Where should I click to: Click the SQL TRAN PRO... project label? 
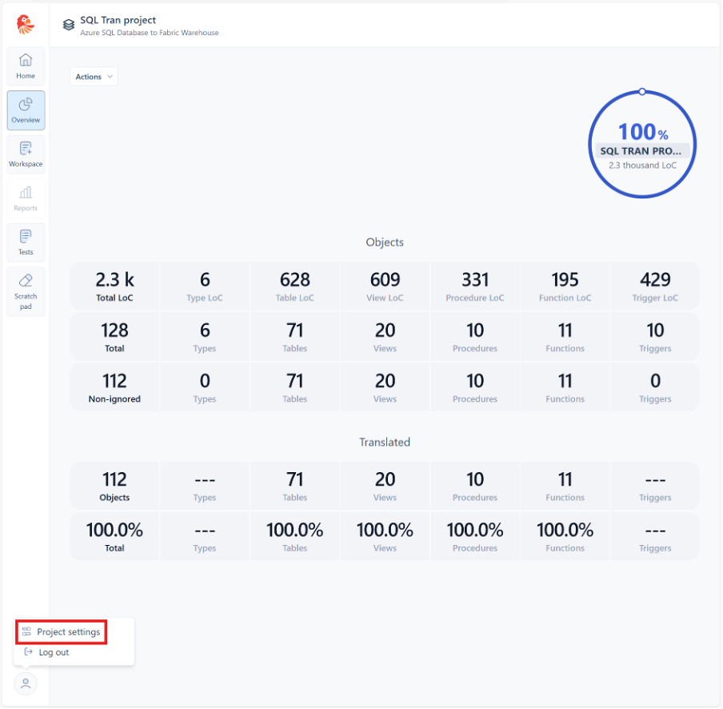(x=641, y=150)
